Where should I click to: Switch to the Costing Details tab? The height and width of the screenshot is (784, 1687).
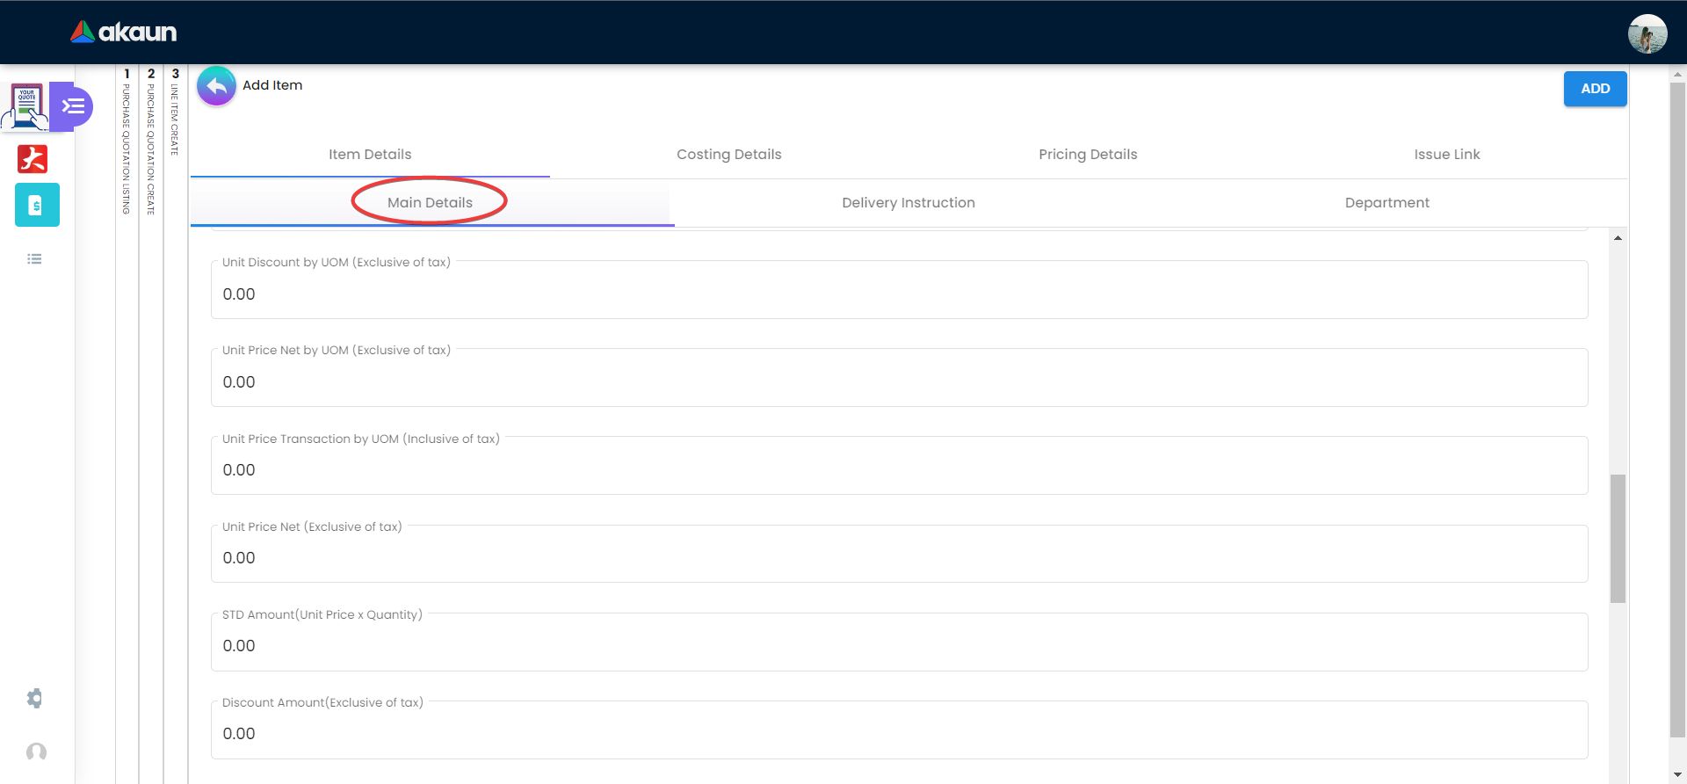[x=729, y=155]
